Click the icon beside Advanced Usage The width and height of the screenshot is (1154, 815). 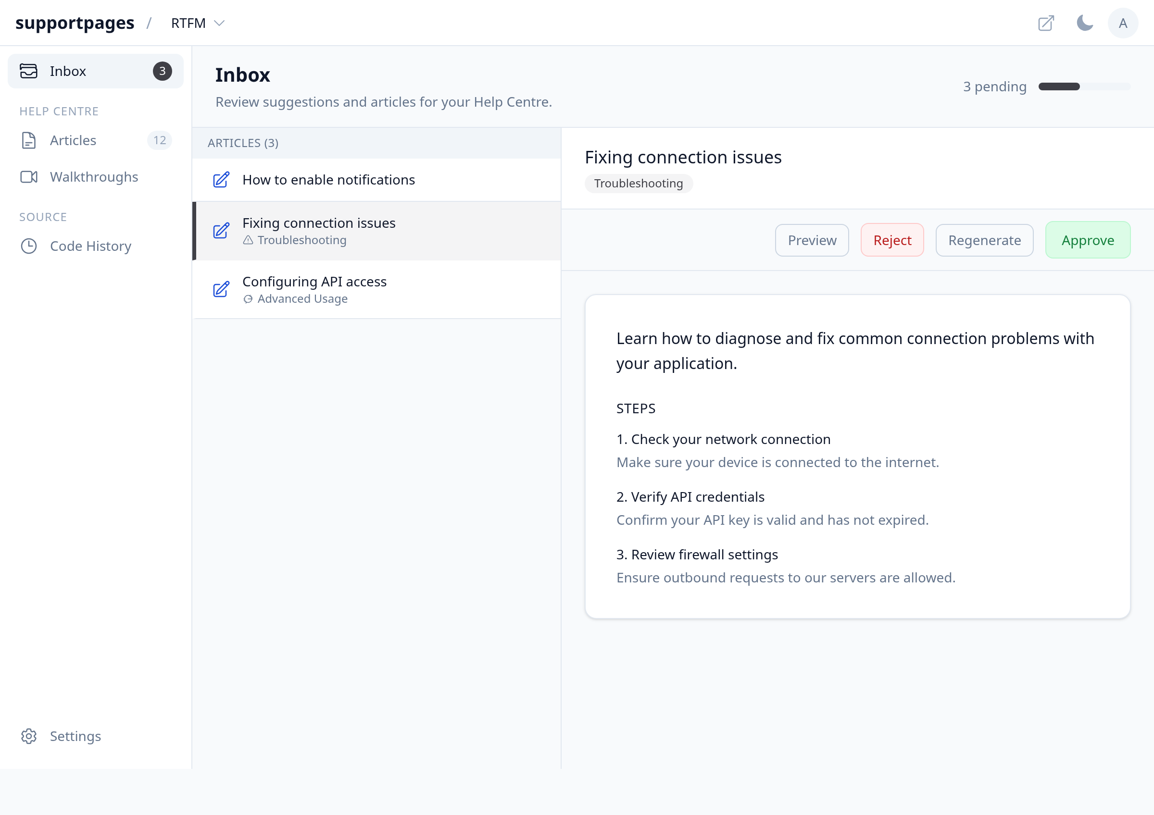pyautogui.click(x=248, y=299)
